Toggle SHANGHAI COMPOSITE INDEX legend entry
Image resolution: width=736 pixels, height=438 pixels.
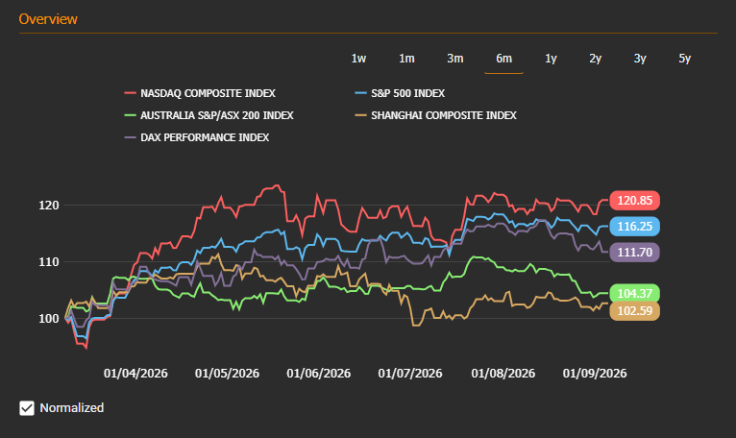436,115
